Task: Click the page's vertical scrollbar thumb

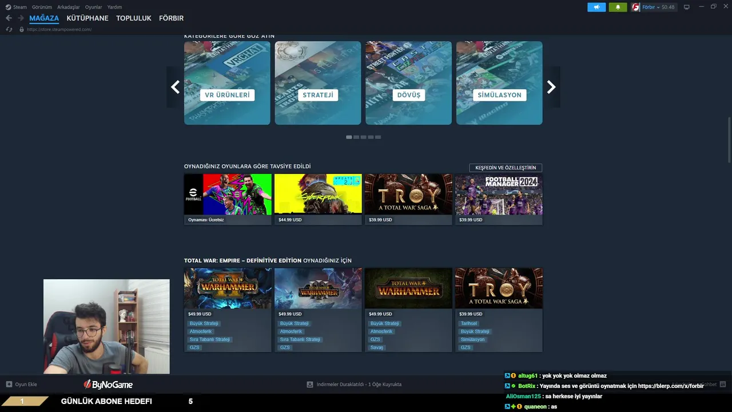Action: click(x=729, y=140)
